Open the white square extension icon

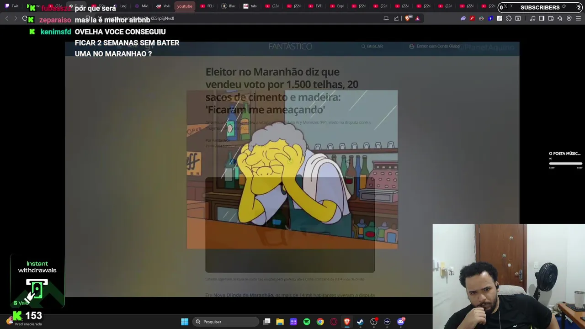(x=500, y=18)
